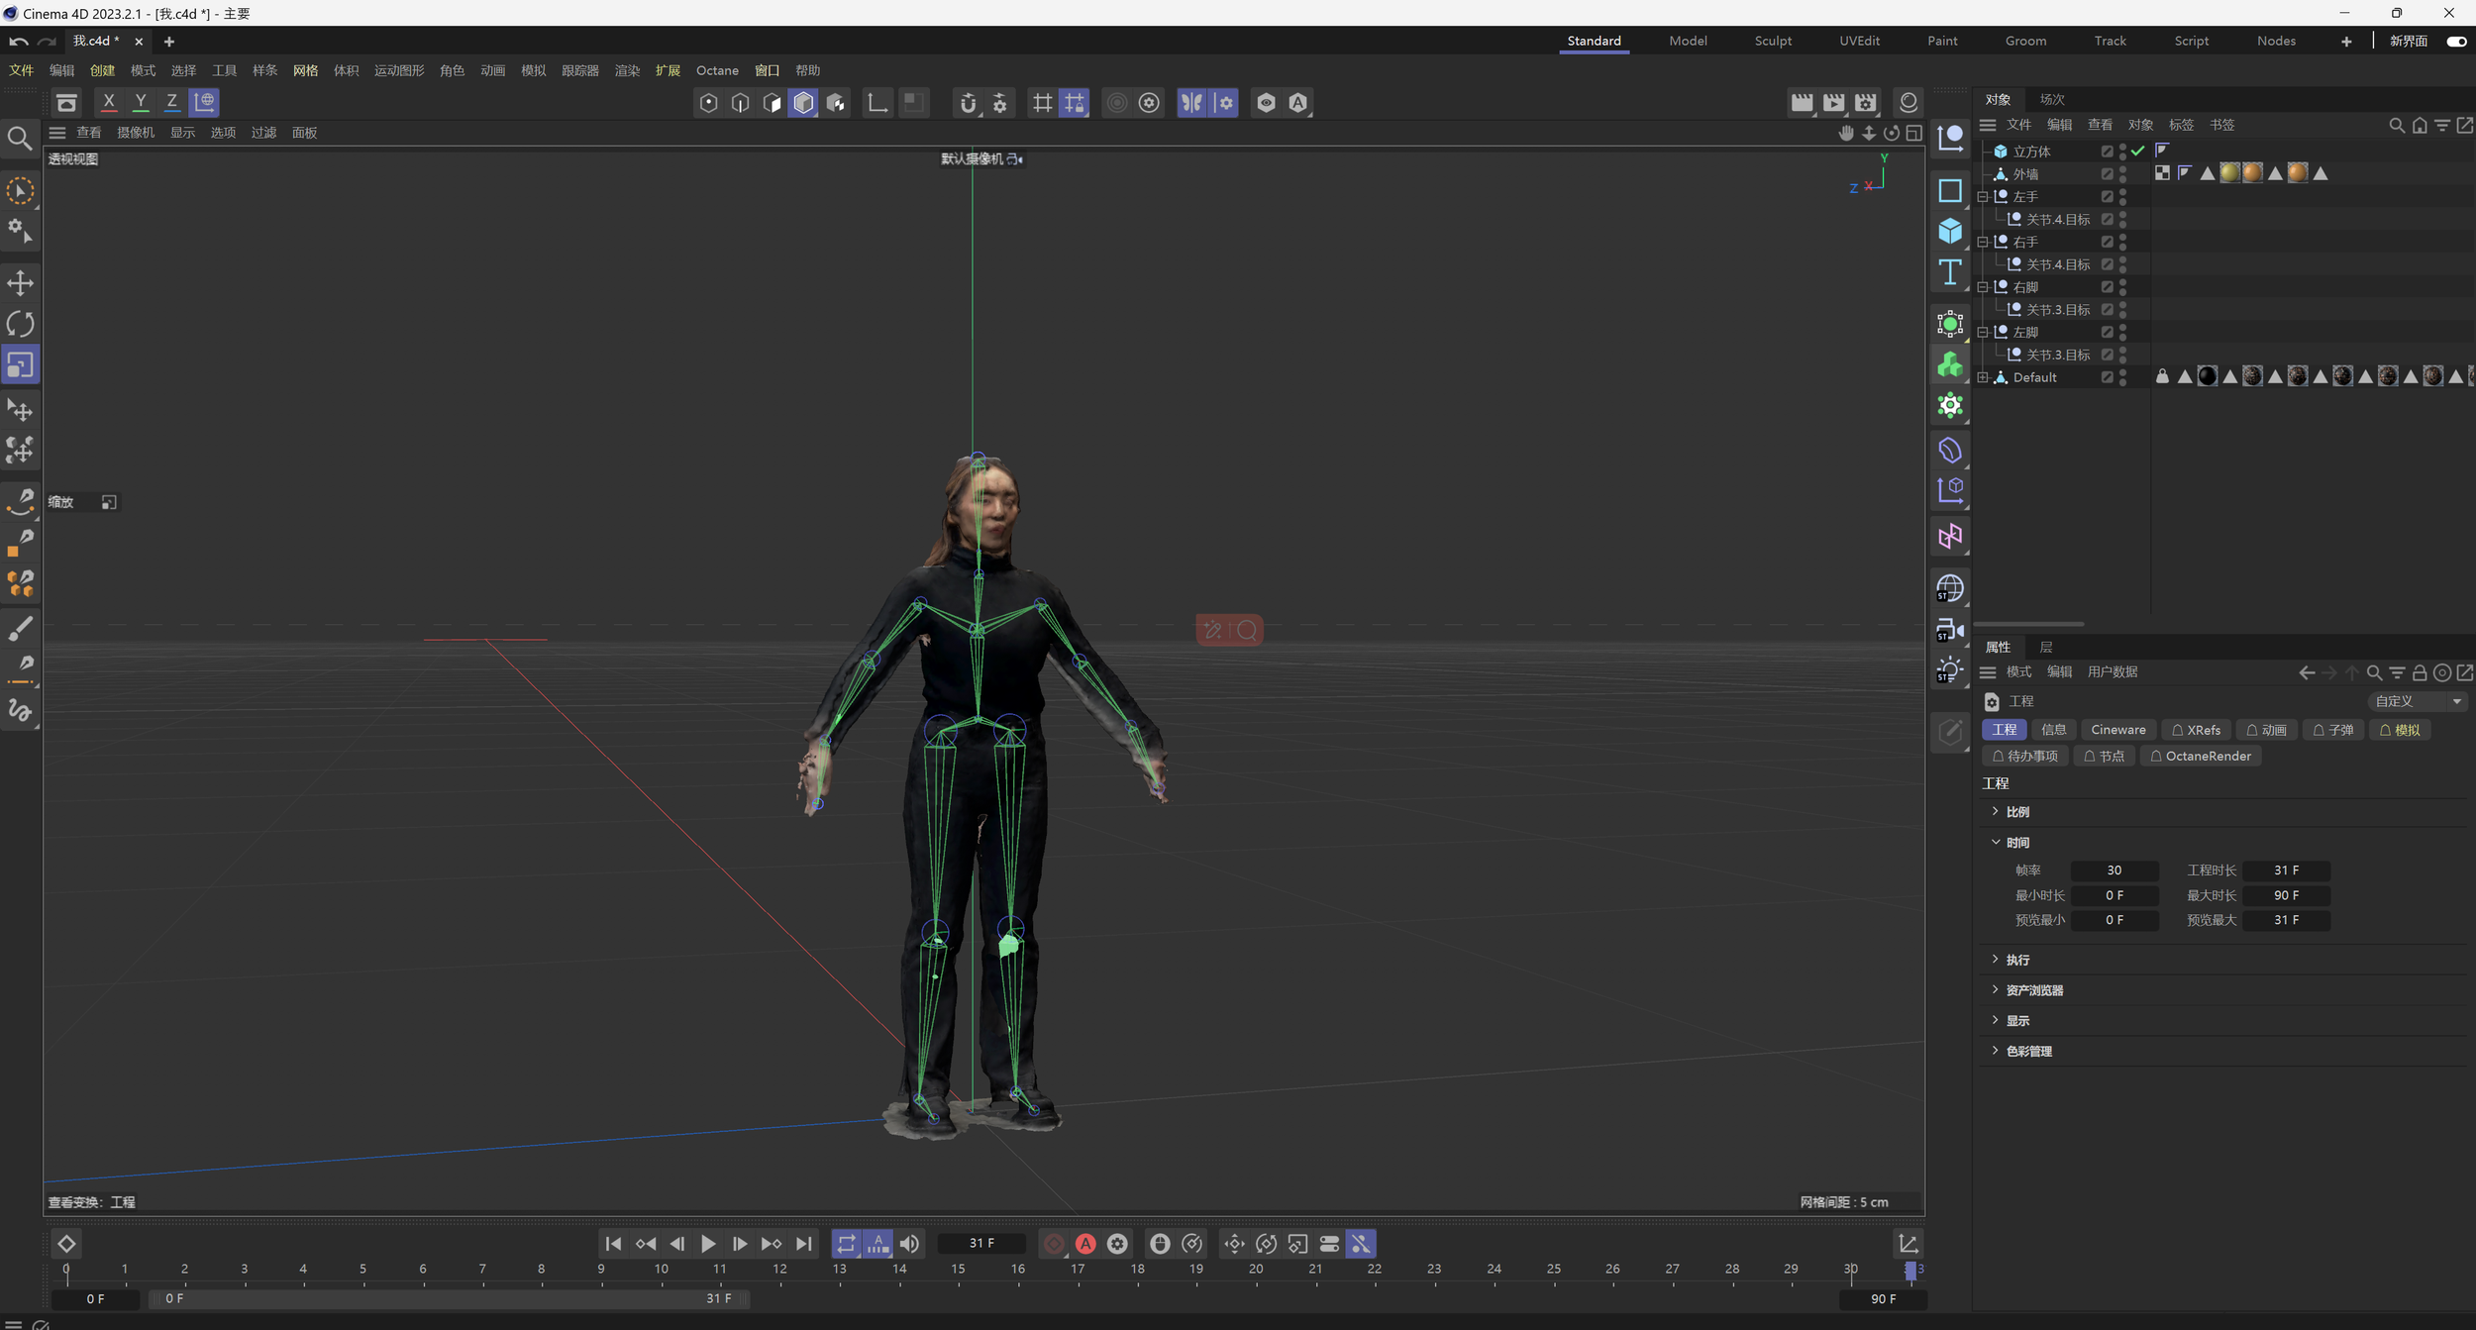This screenshot has width=2476, height=1330.
Task: Click the Text spline tool icon
Action: tap(1950, 272)
